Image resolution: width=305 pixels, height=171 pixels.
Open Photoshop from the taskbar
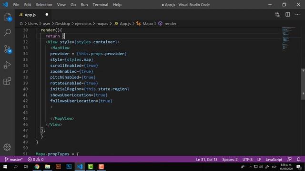coord(69,167)
